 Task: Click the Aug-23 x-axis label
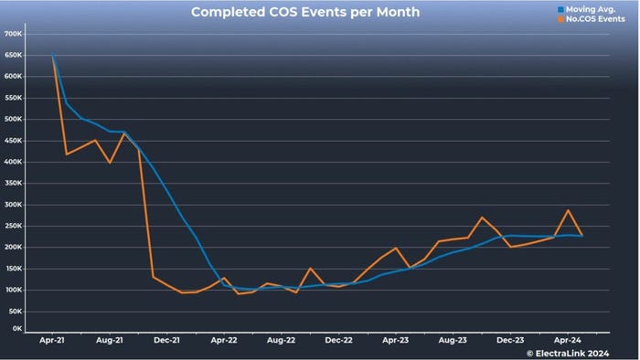point(453,340)
